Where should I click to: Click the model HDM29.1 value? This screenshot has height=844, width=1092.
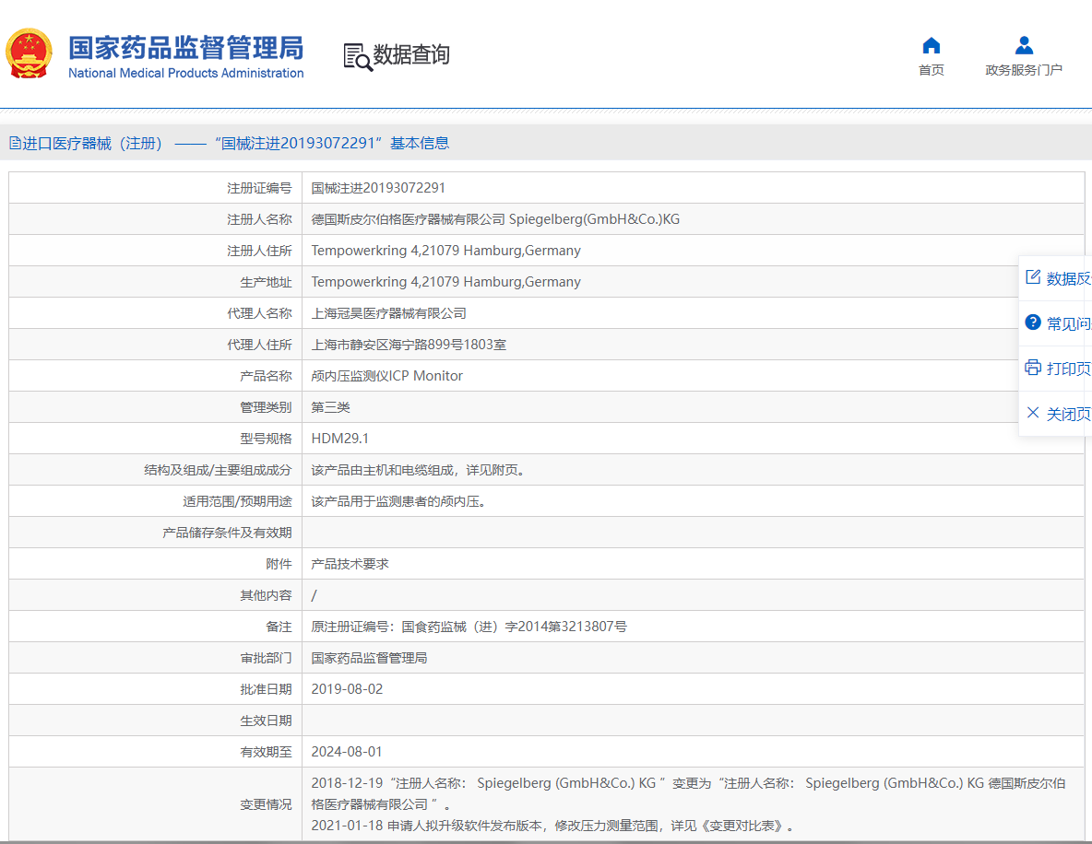339,439
